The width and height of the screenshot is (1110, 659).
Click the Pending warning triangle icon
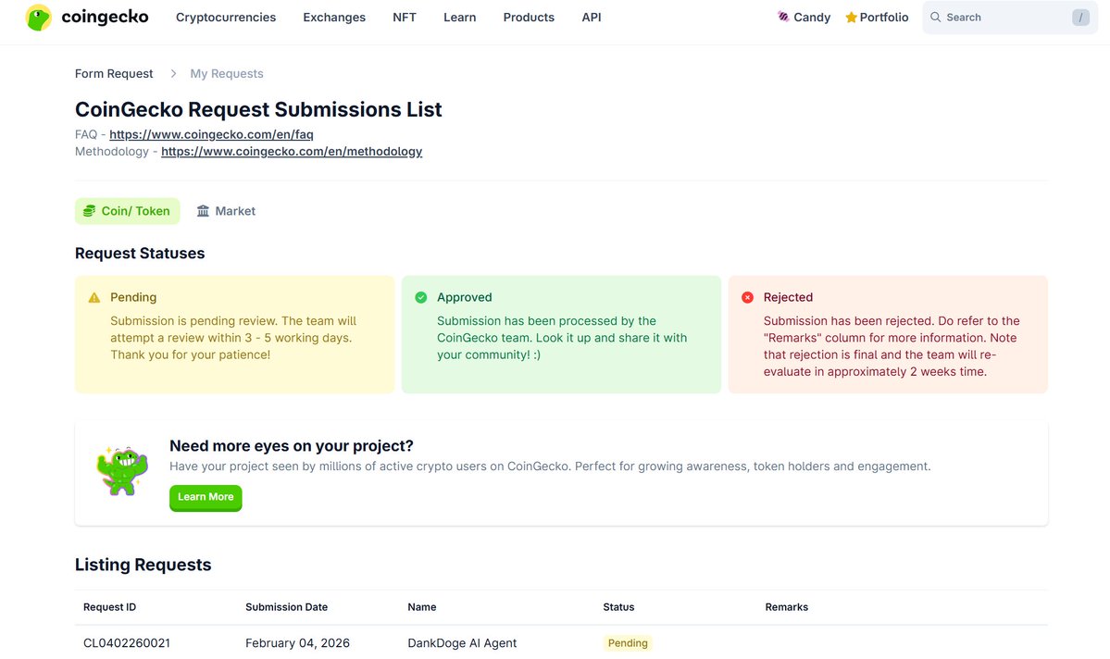(x=94, y=297)
